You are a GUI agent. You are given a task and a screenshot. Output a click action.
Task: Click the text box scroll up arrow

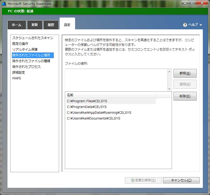169,72
